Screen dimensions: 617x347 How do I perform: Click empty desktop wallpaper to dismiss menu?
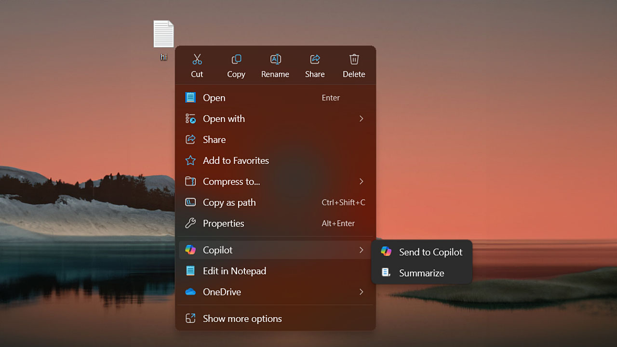click(x=506, y=120)
